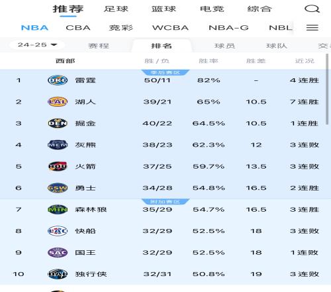Click the 35/29 record cell
This screenshot has width=331, height=292.
point(158,209)
